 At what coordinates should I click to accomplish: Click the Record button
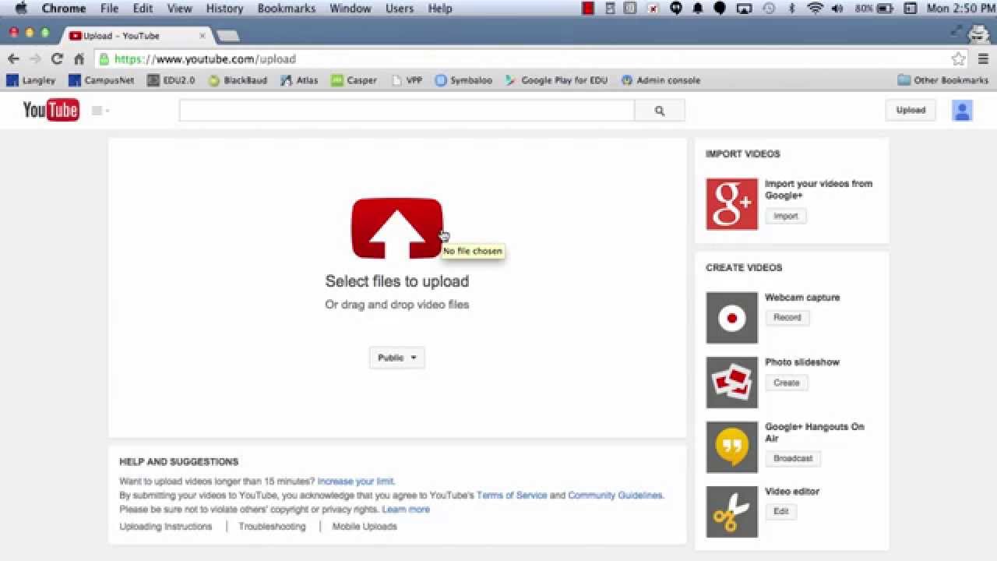[787, 318]
